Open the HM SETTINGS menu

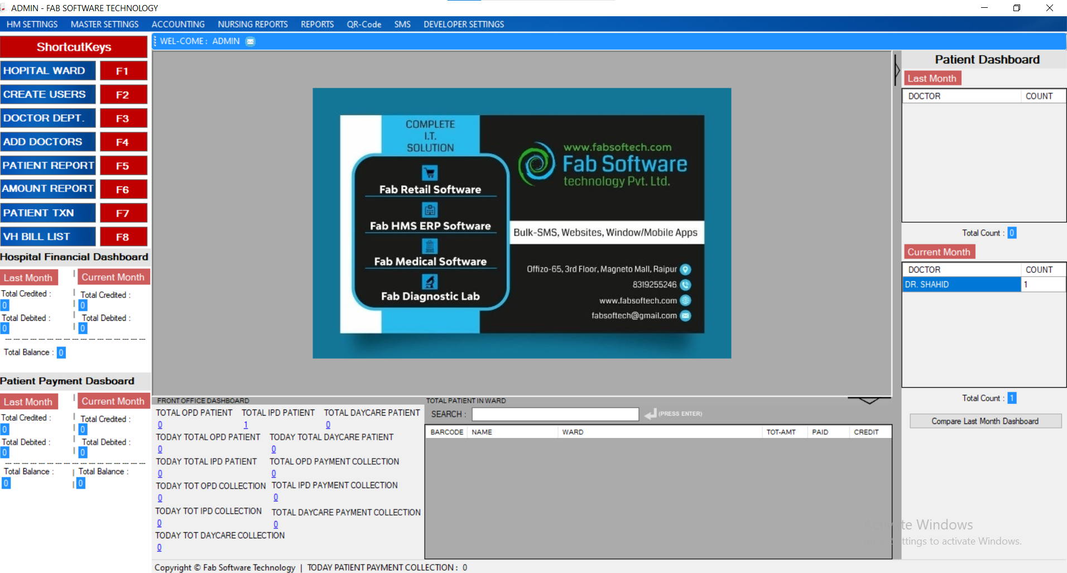click(32, 25)
